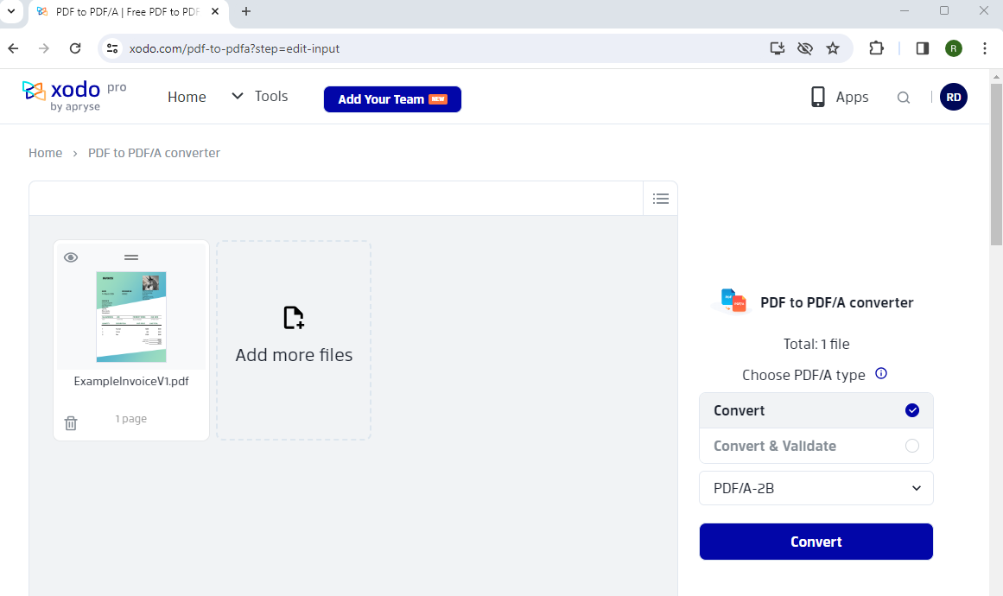1003x596 pixels.
Task: Preview ExampleInvoiceV1.pdf with the eye icon
Action: point(71,257)
